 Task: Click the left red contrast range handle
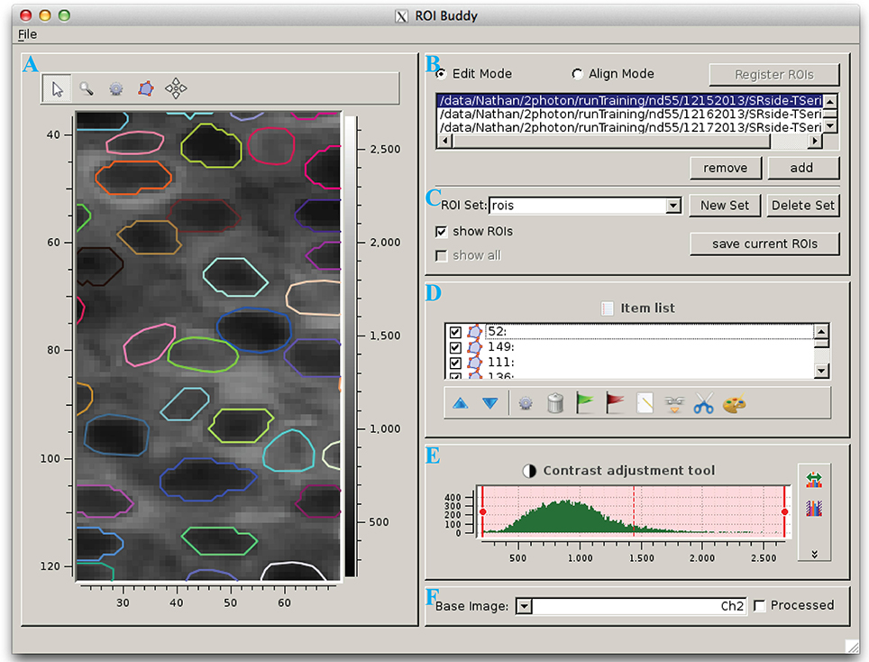tap(482, 511)
